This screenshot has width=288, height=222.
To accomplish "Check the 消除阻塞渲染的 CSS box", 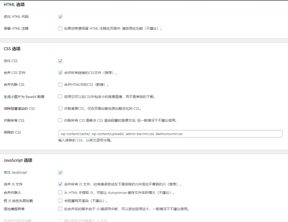I will [x=60, y=108].
